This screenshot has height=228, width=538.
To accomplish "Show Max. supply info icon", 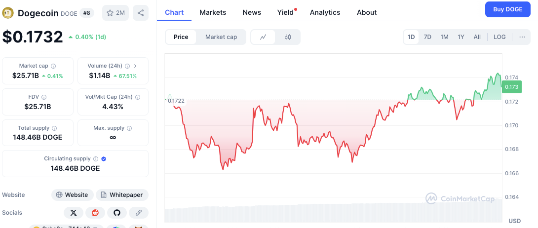I will coord(129,128).
